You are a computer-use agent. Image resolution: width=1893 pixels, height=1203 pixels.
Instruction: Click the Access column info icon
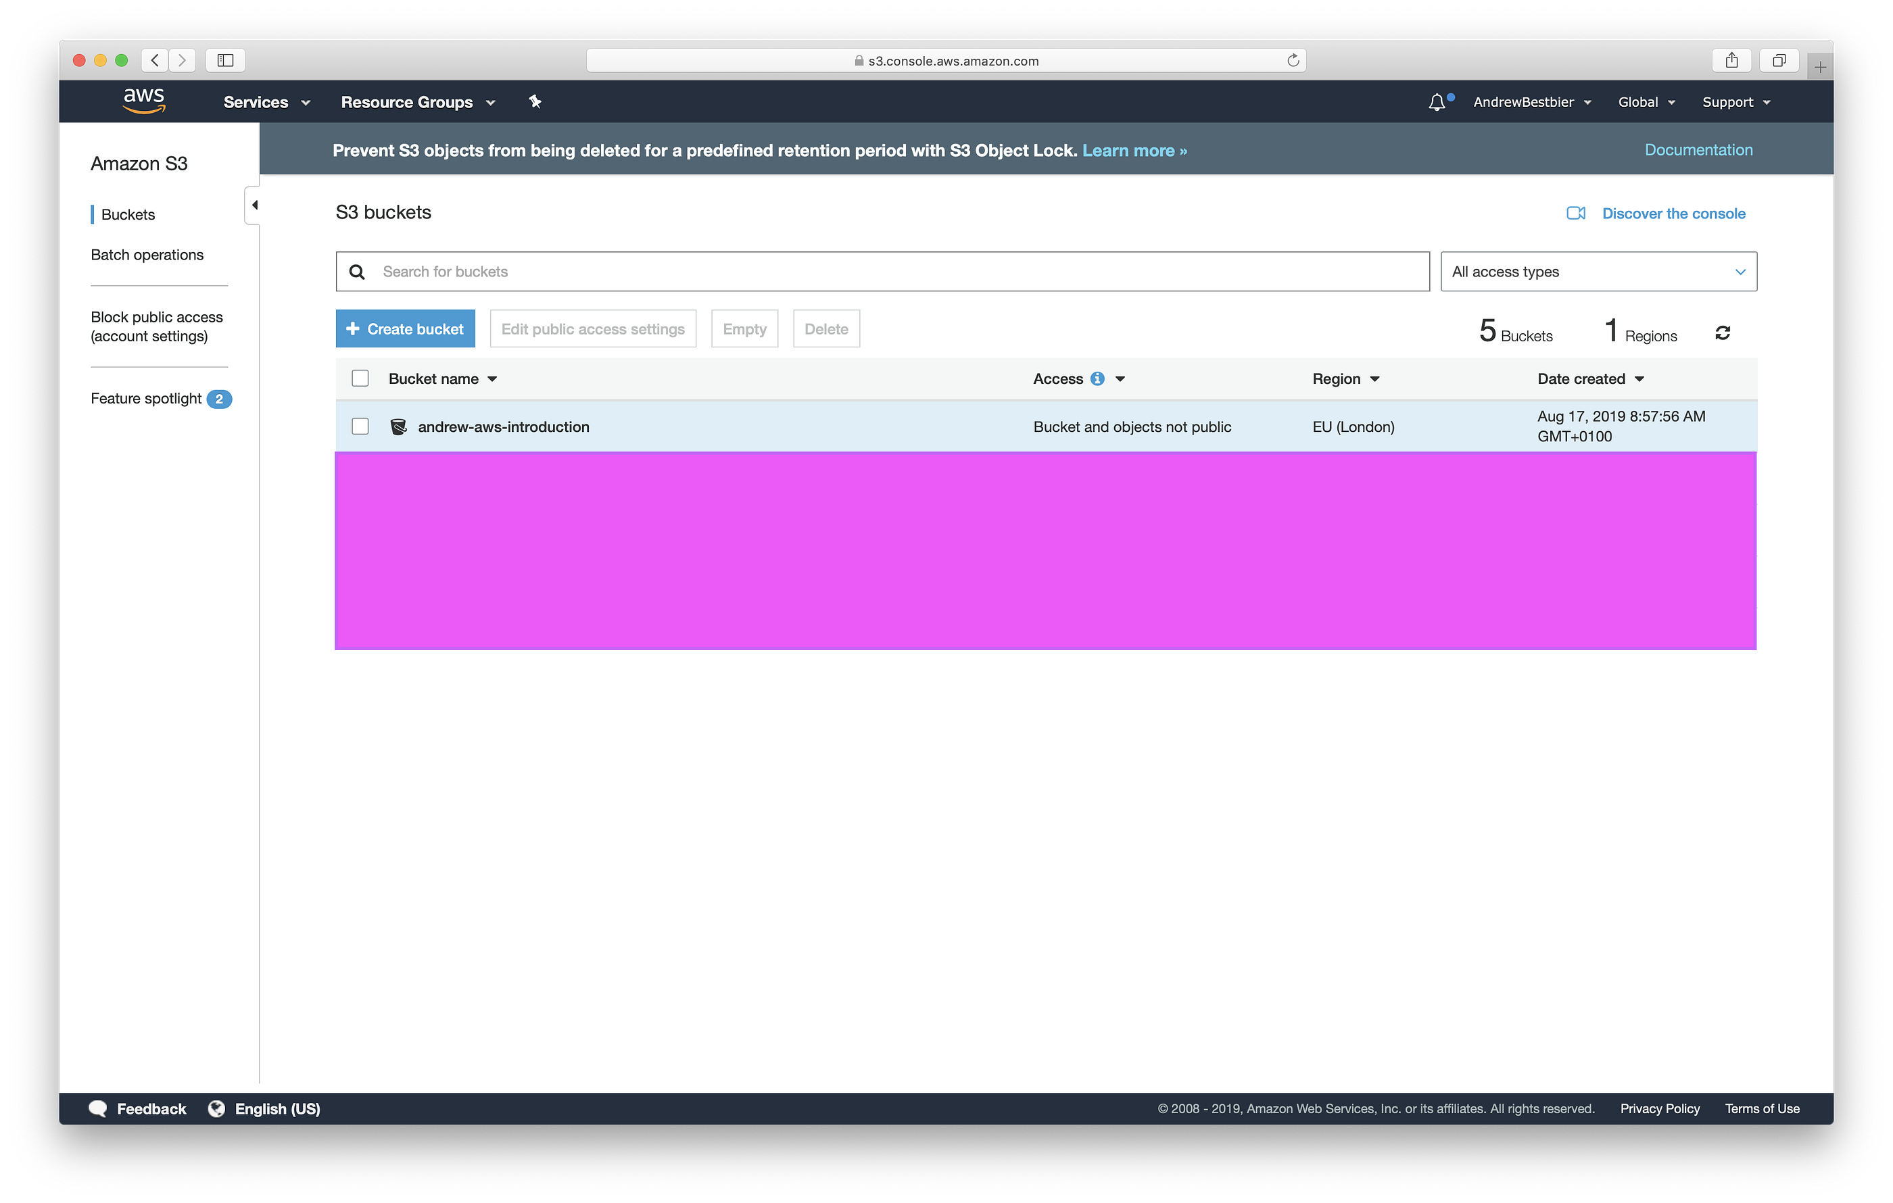(x=1098, y=378)
